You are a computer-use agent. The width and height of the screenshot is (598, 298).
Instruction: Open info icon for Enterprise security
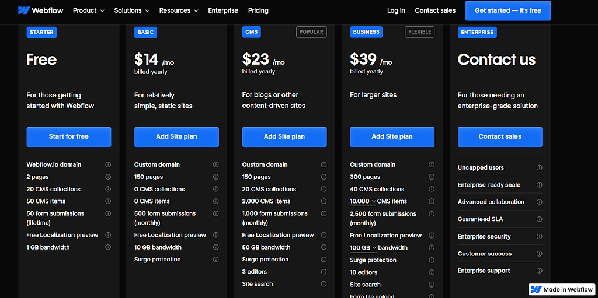(x=539, y=236)
